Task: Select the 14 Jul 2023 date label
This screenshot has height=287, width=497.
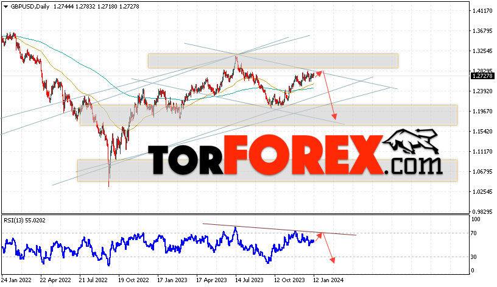Action: pyautogui.click(x=249, y=280)
